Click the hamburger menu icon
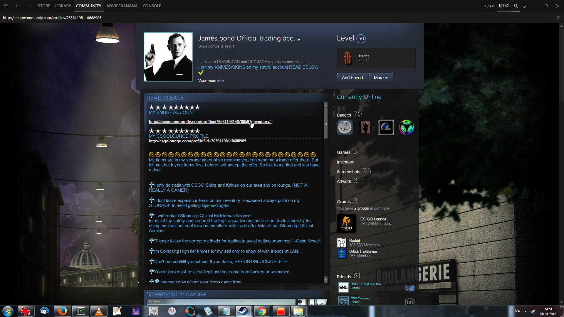 [6, 6]
